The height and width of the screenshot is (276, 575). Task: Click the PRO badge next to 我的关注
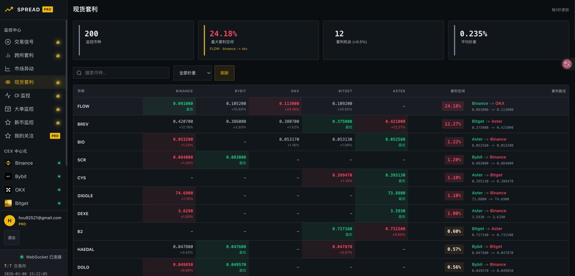pos(55,136)
